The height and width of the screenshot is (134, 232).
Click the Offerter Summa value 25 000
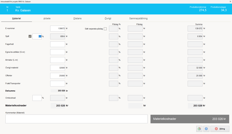pyautogui.click(x=195, y=76)
